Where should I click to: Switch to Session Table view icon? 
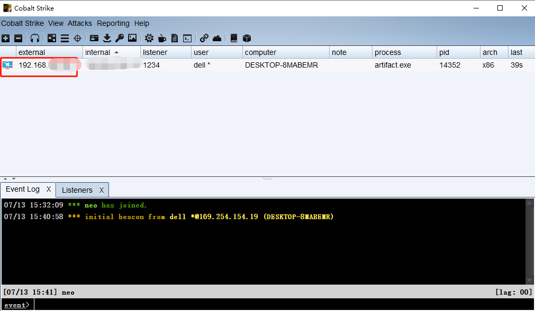[65, 38]
